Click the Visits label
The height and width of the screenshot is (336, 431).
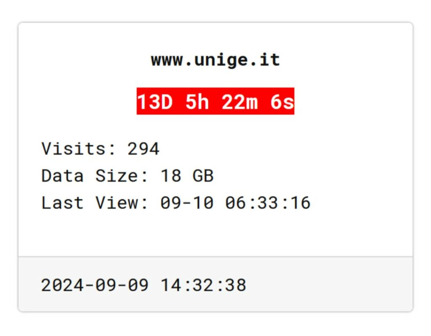pyautogui.click(x=78, y=149)
